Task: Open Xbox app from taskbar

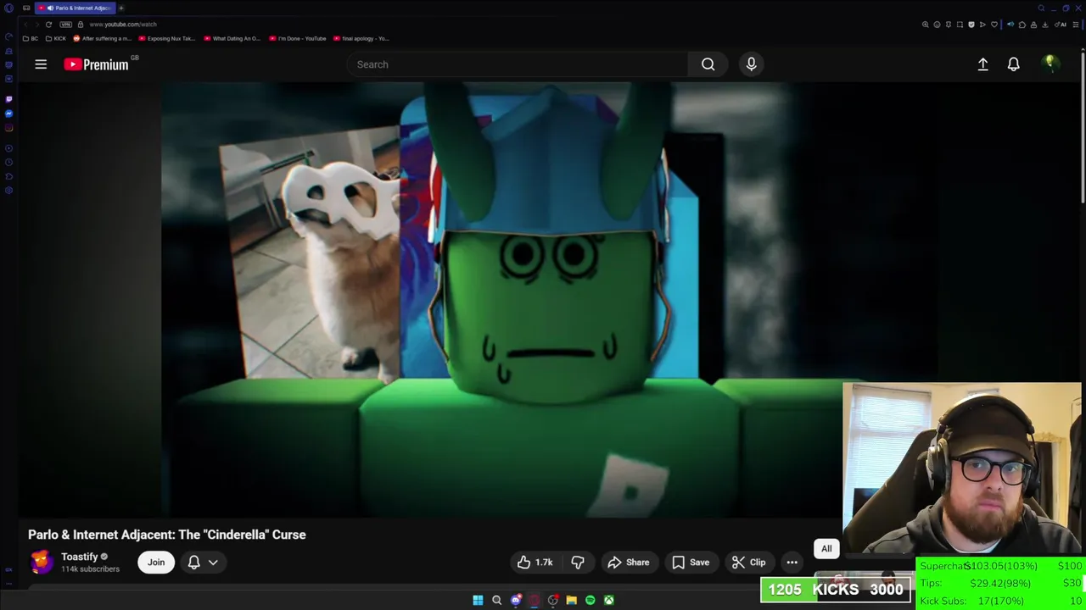Action: click(x=608, y=600)
